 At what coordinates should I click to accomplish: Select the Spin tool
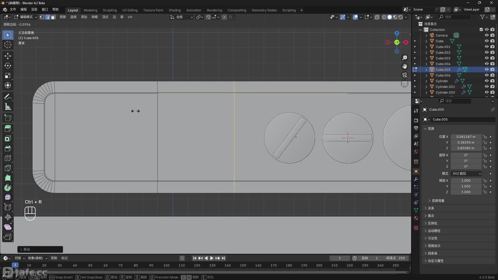coord(8,188)
